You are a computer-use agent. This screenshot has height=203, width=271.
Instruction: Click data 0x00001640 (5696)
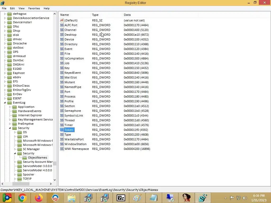[x=136, y=73]
